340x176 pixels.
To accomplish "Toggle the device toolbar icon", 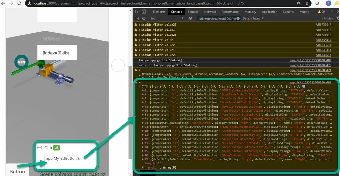I will [x=143, y=12].
